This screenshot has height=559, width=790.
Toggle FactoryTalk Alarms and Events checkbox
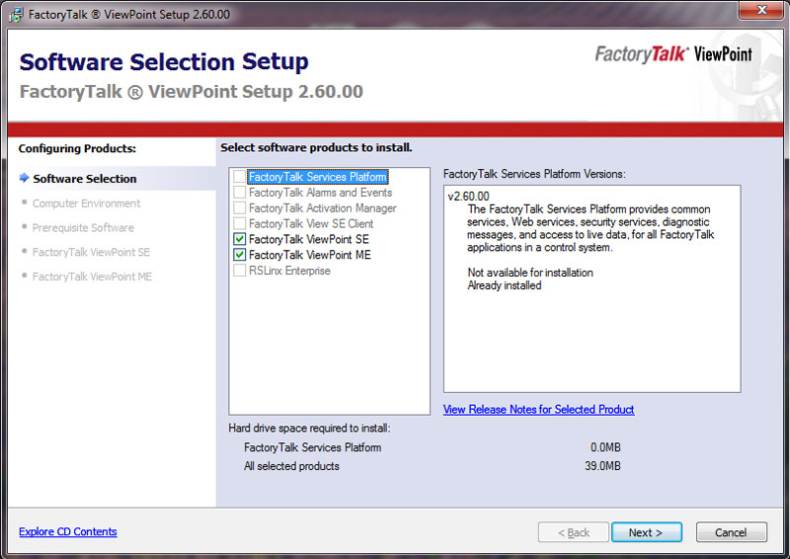[x=239, y=192]
